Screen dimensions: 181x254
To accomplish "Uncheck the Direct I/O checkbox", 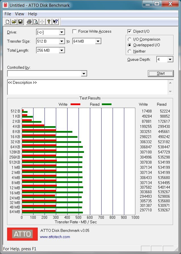I will (130, 32).
